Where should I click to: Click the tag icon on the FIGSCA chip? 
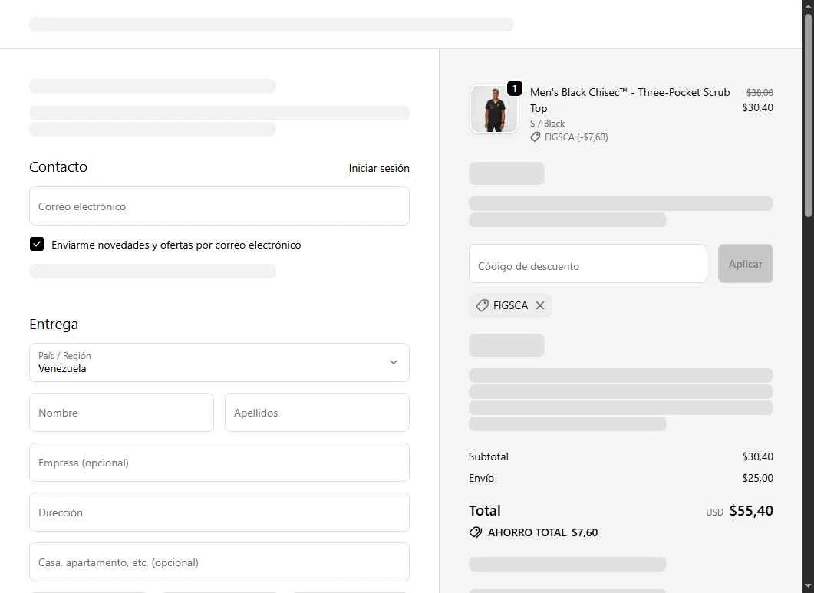pyautogui.click(x=482, y=305)
